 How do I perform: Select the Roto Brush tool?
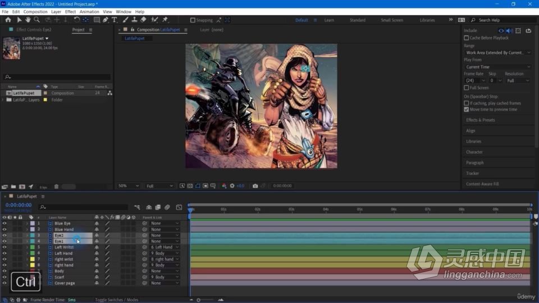click(x=155, y=20)
